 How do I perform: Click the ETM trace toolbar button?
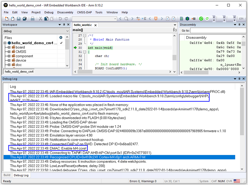click(241, 19)
